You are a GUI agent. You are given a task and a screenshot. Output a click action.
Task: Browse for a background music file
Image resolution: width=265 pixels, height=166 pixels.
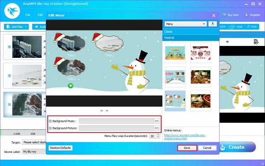pos(157,121)
